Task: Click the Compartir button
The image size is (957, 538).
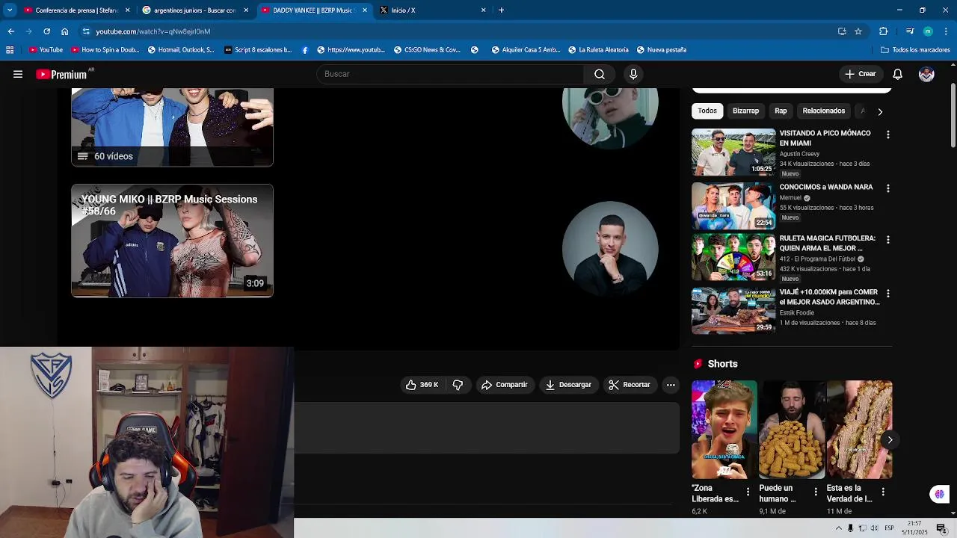Action: point(505,385)
